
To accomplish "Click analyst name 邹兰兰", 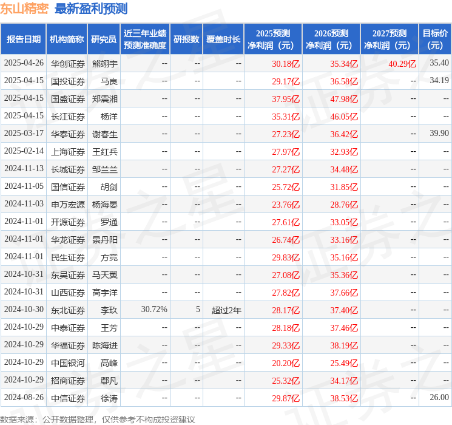I will click(104, 169).
